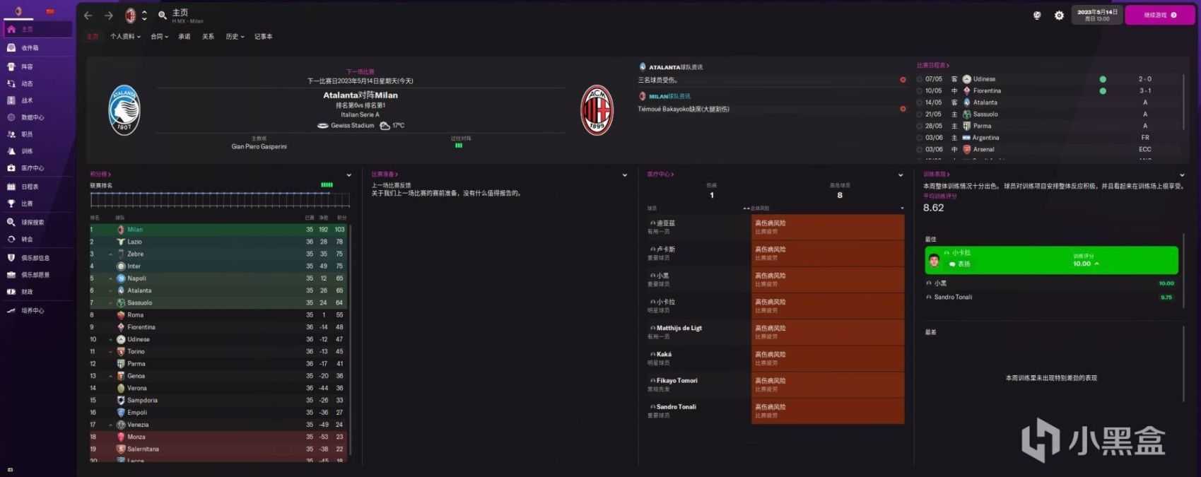The width and height of the screenshot is (1201, 477).
Task: Click the football globe icon beside settings
Action: coord(1037,15)
